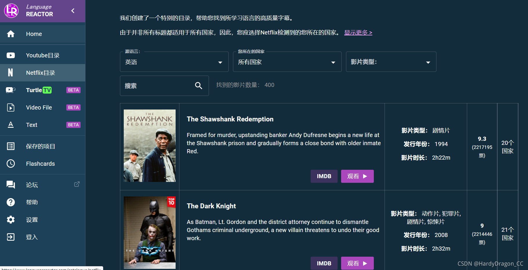Click the 显示更多 link
The image size is (528, 270).
click(358, 32)
